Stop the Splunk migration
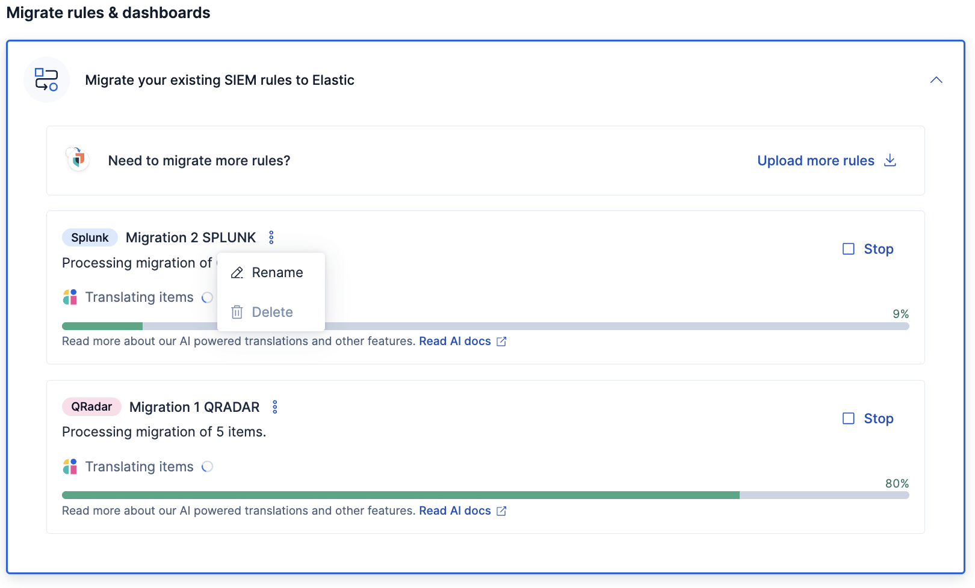975x588 pixels. tap(868, 249)
